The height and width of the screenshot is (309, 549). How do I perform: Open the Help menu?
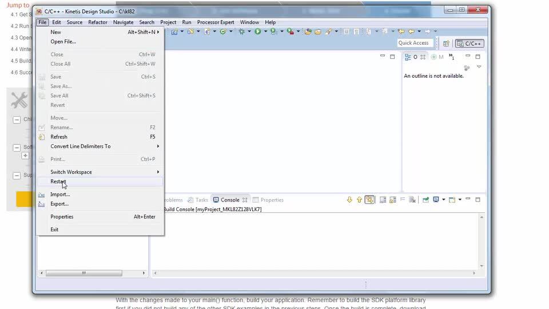(270, 22)
